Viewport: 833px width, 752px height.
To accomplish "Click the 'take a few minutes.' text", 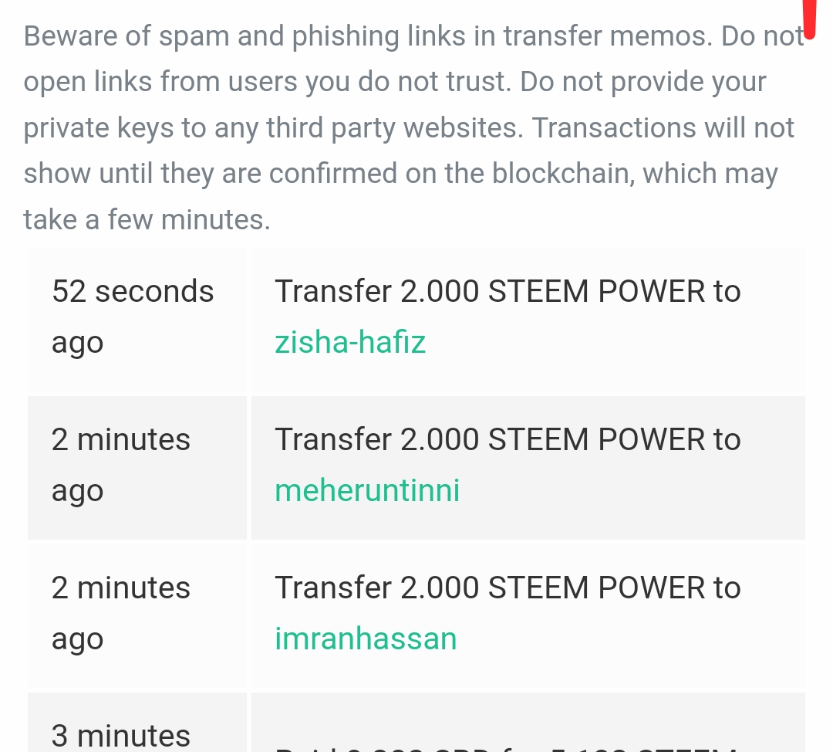I will [147, 219].
